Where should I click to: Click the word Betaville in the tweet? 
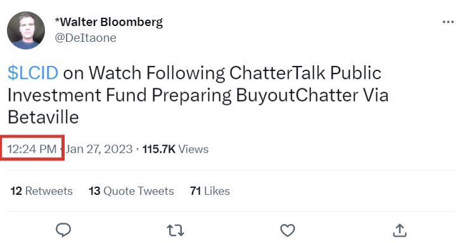click(43, 117)
